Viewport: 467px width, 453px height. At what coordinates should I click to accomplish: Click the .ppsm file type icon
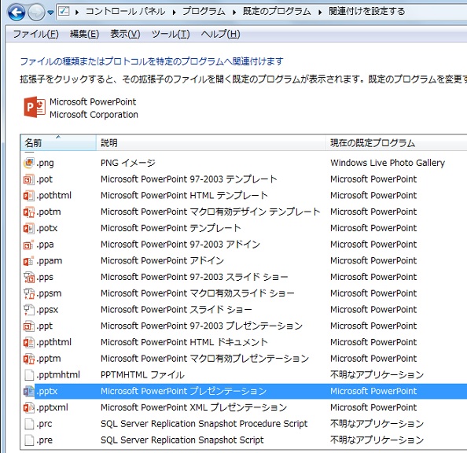29,293
